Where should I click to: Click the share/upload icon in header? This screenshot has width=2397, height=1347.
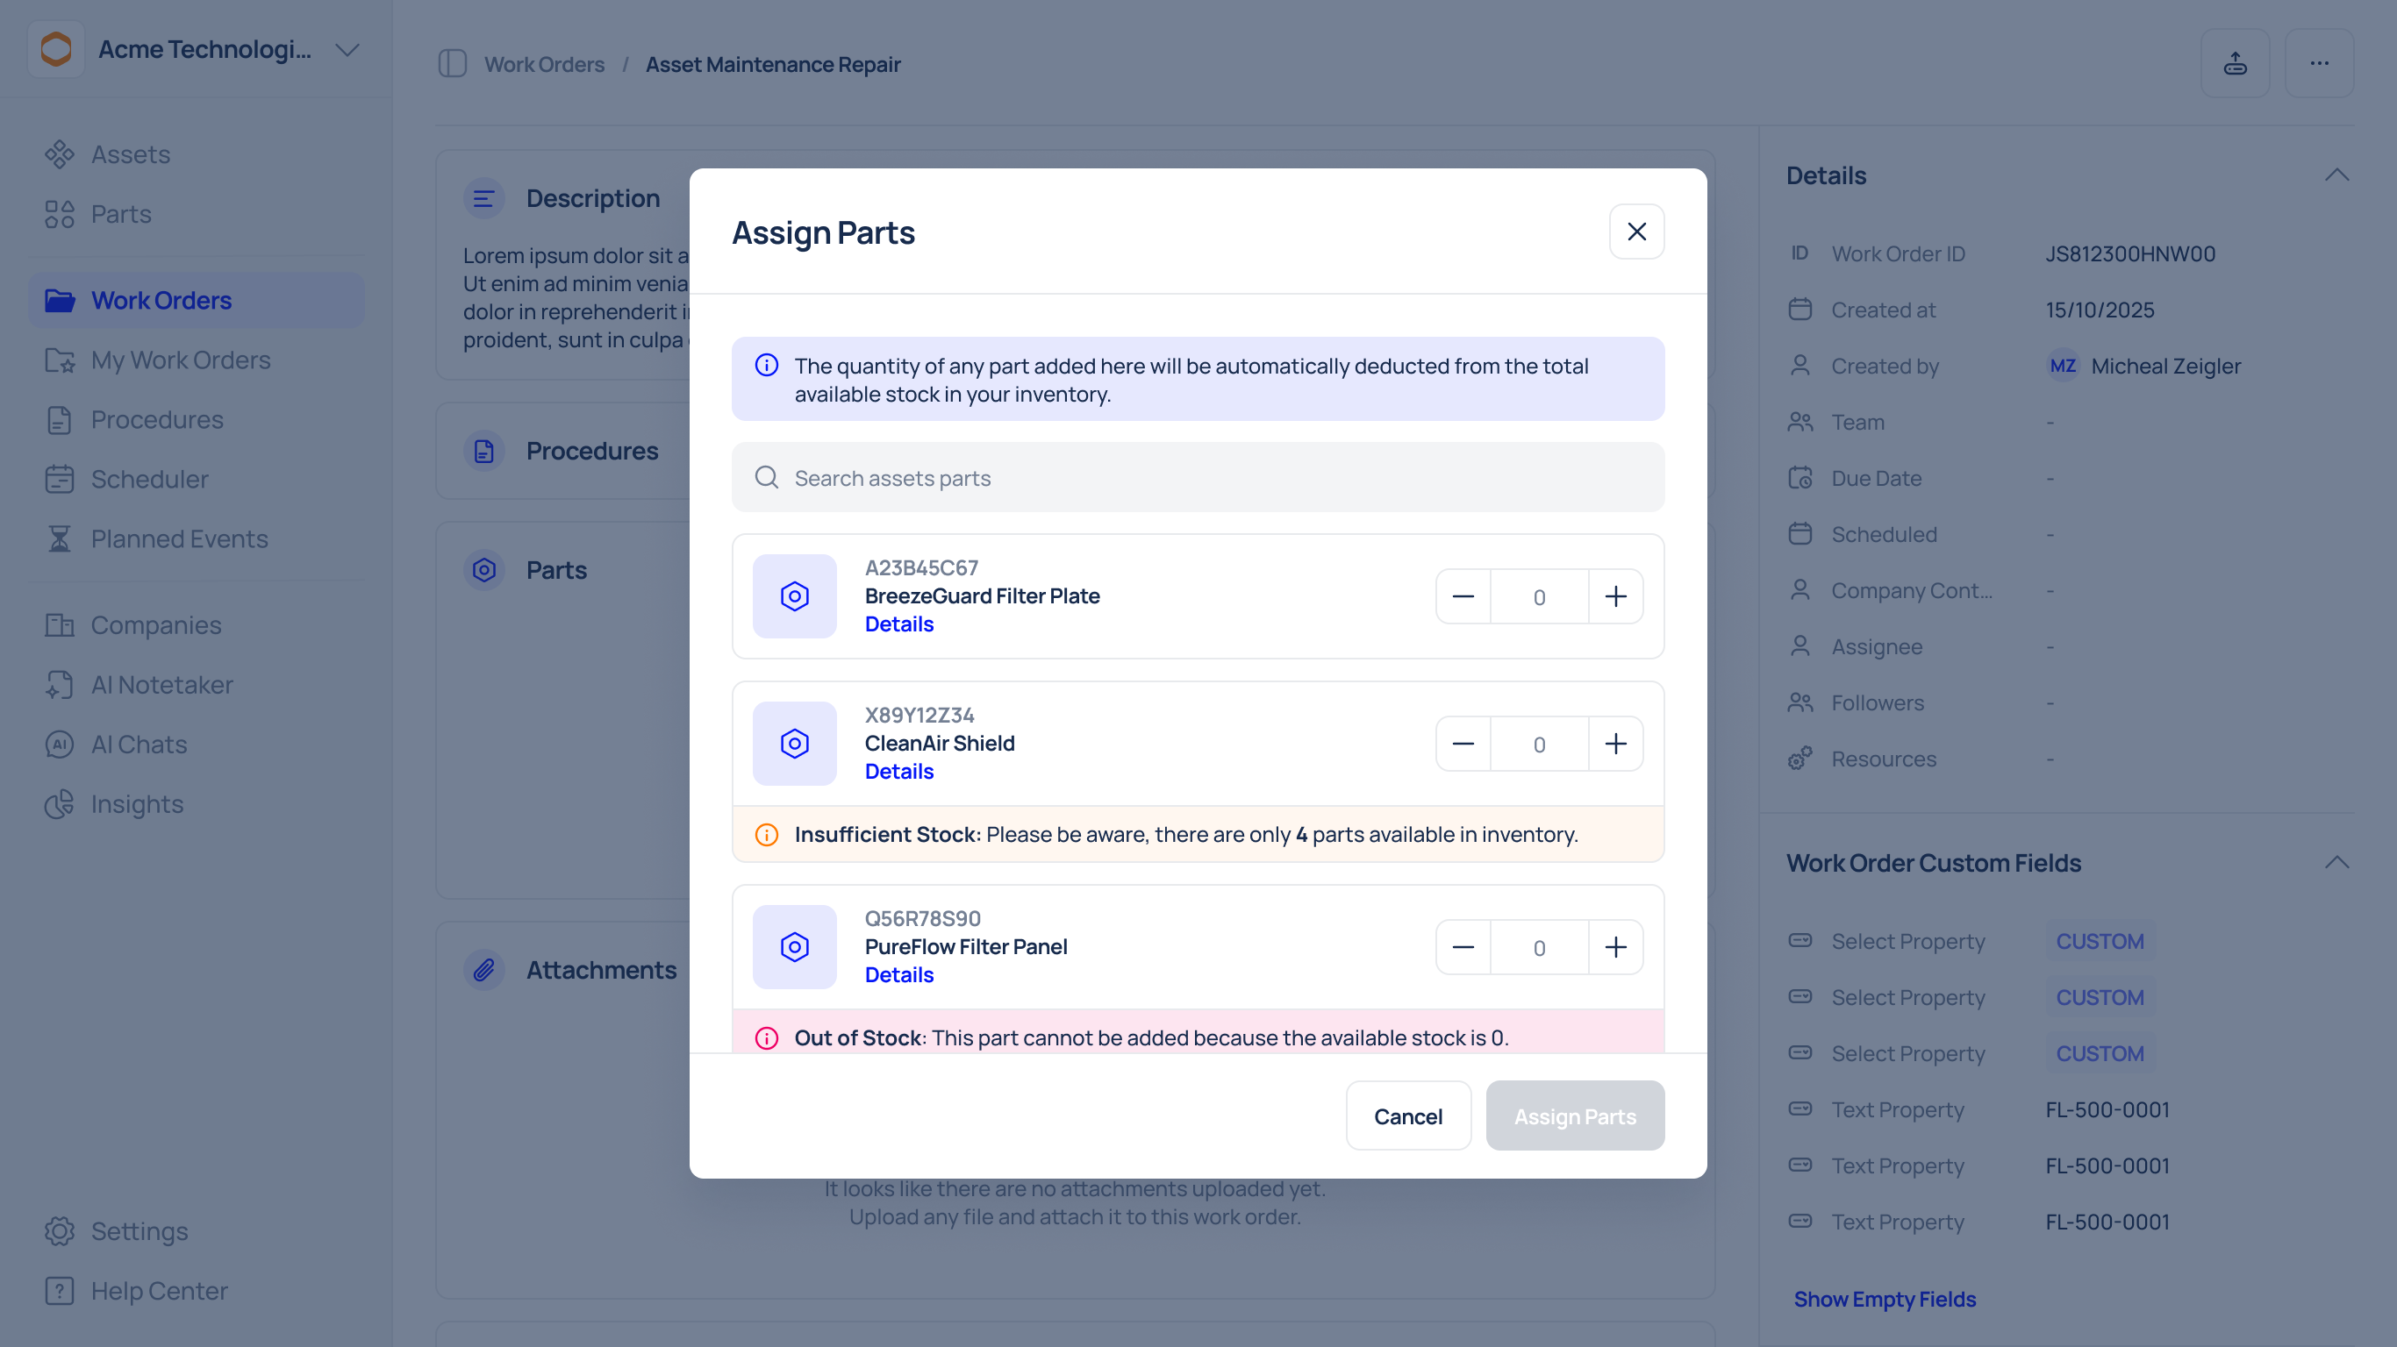coord(2234,63)
